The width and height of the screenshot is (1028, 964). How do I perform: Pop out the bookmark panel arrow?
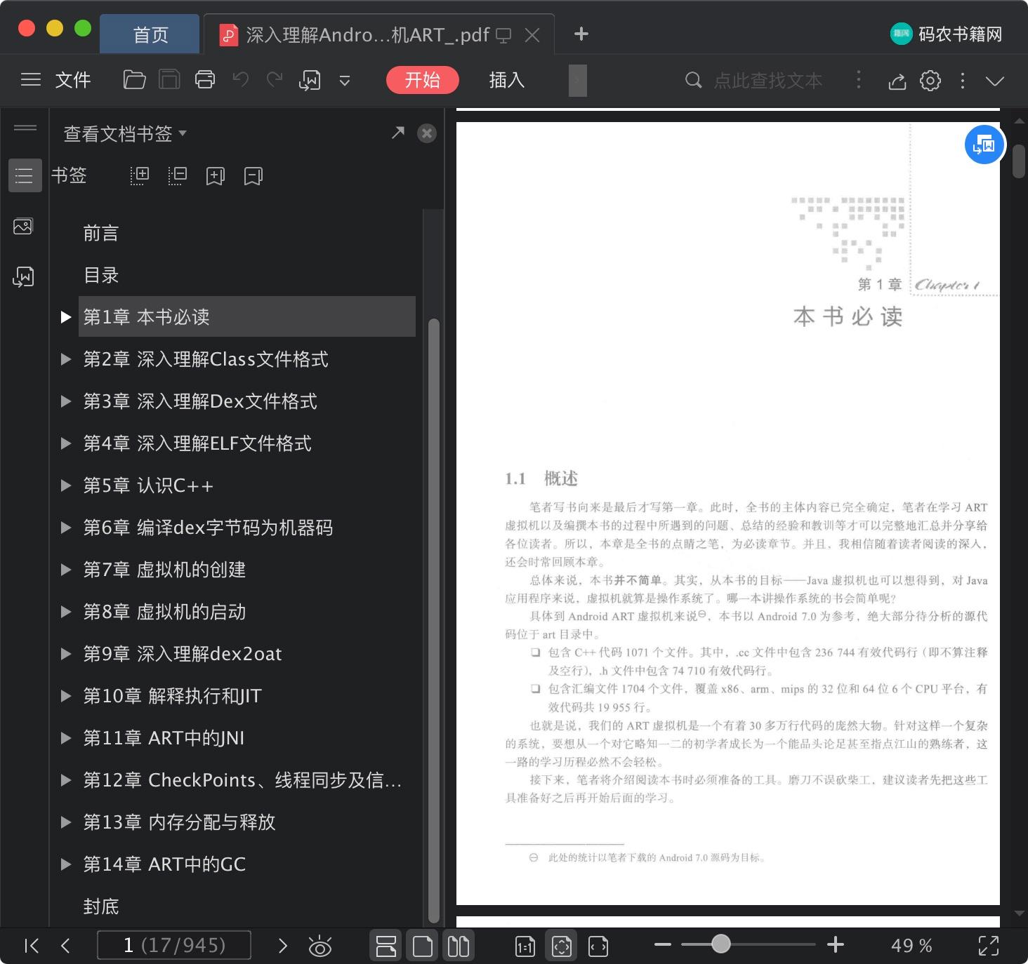pos(398,132)
